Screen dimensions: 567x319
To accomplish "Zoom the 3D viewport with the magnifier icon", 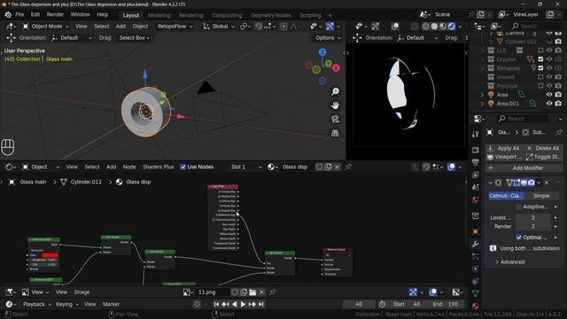I will (335, 91).
